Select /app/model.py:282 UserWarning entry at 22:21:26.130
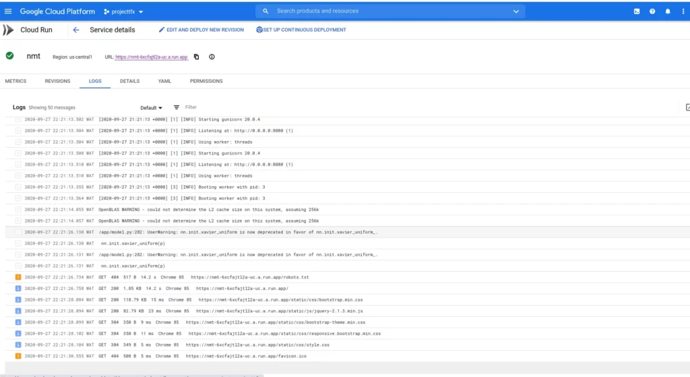The width and height of the screenshot is (690, 377). pyautogui.click(x=348, y=232)
